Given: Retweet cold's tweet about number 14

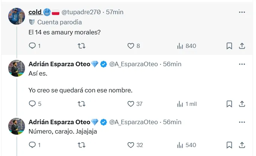Looking at the screenshot, I should (x=81, y=46).
